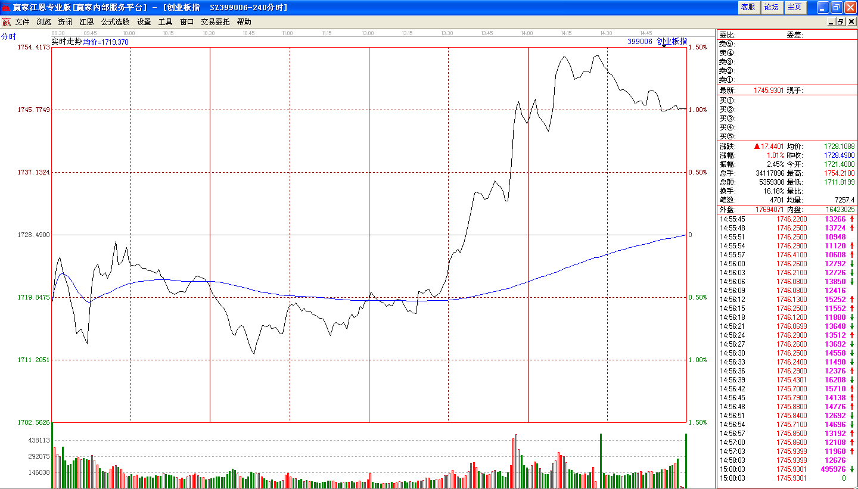858x489 pixels.
Task: Click the 均量 value 7257.4
Action: (x=844, y=200)
